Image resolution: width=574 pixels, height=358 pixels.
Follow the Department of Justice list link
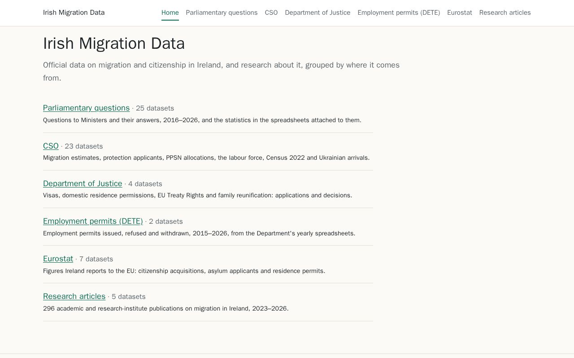point(83,183)
